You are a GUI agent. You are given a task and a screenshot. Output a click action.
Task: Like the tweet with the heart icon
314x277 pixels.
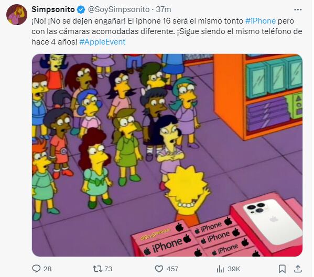tap(159, 269)
